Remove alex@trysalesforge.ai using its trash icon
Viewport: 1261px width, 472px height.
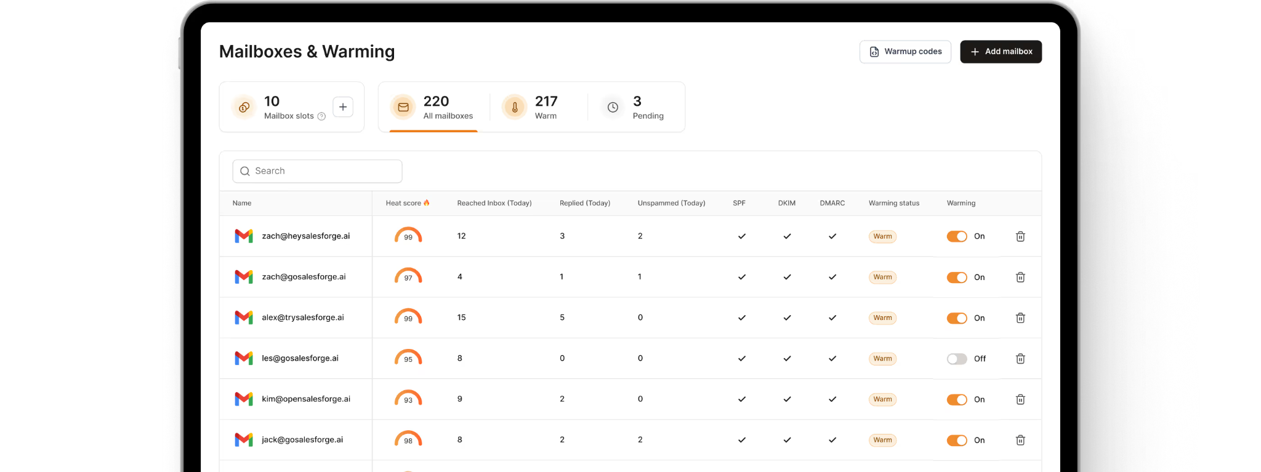[1020, 318]
